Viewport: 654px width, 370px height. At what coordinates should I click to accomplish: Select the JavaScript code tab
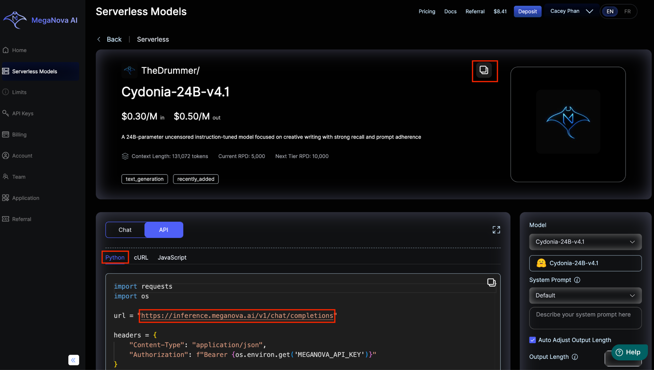click(172, 257)
